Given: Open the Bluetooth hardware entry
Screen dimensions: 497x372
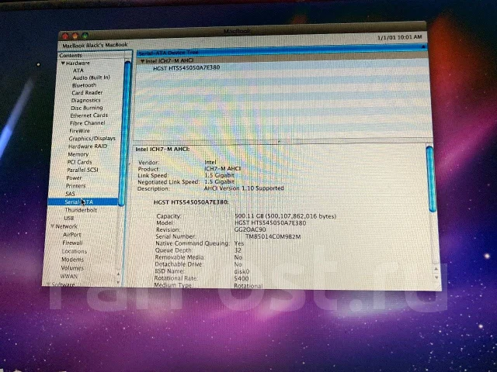Looking at the screenshot, I should 84,85.
